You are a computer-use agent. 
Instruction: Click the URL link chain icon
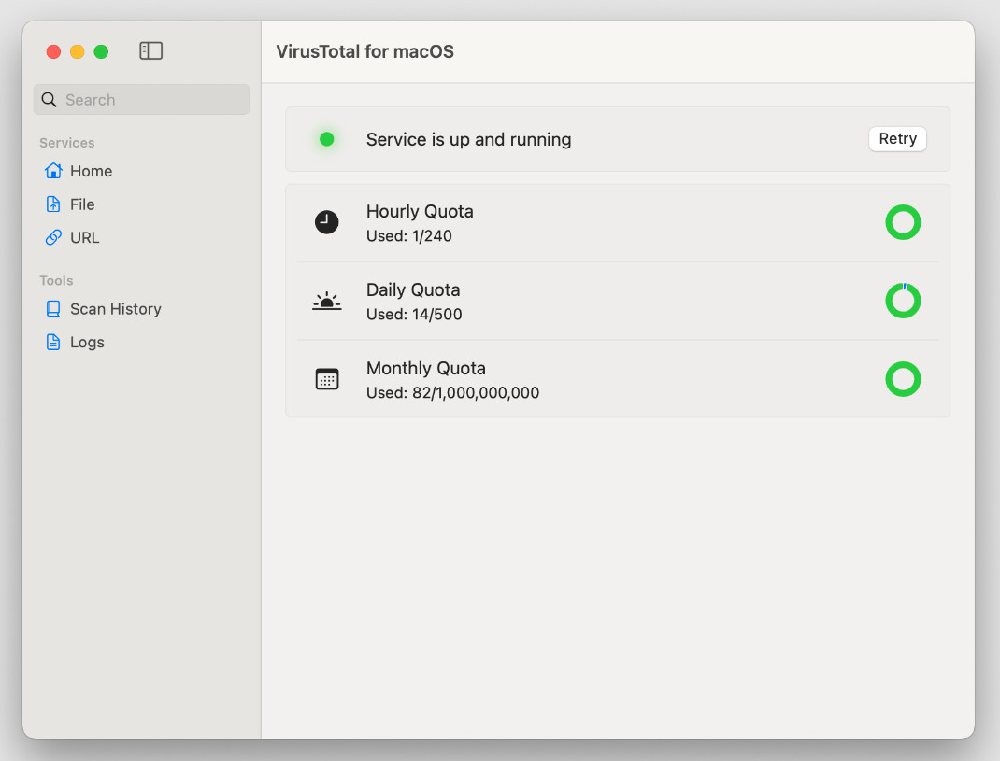pyautogui.click(x=53, y=237)
